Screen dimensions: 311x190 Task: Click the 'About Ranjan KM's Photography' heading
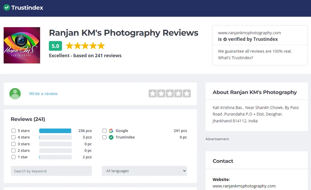(x=255, y=92)
